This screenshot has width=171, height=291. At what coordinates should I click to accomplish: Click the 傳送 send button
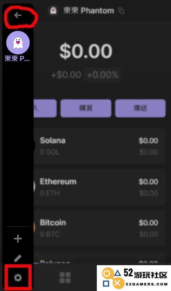(140, 108)
